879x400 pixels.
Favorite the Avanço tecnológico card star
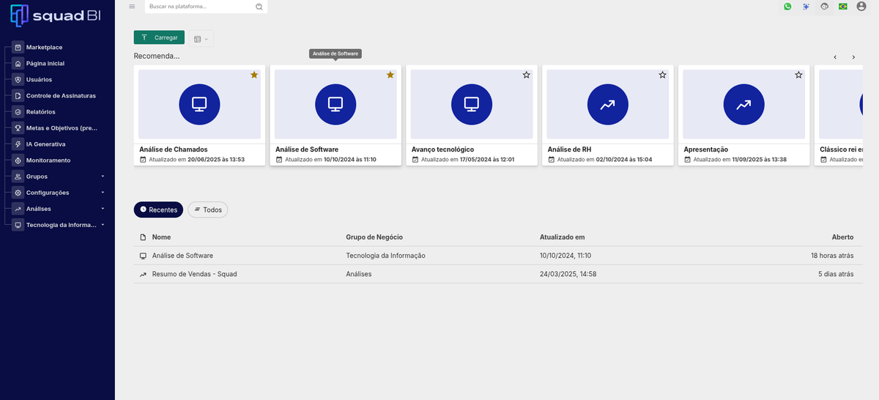point(526,75)
